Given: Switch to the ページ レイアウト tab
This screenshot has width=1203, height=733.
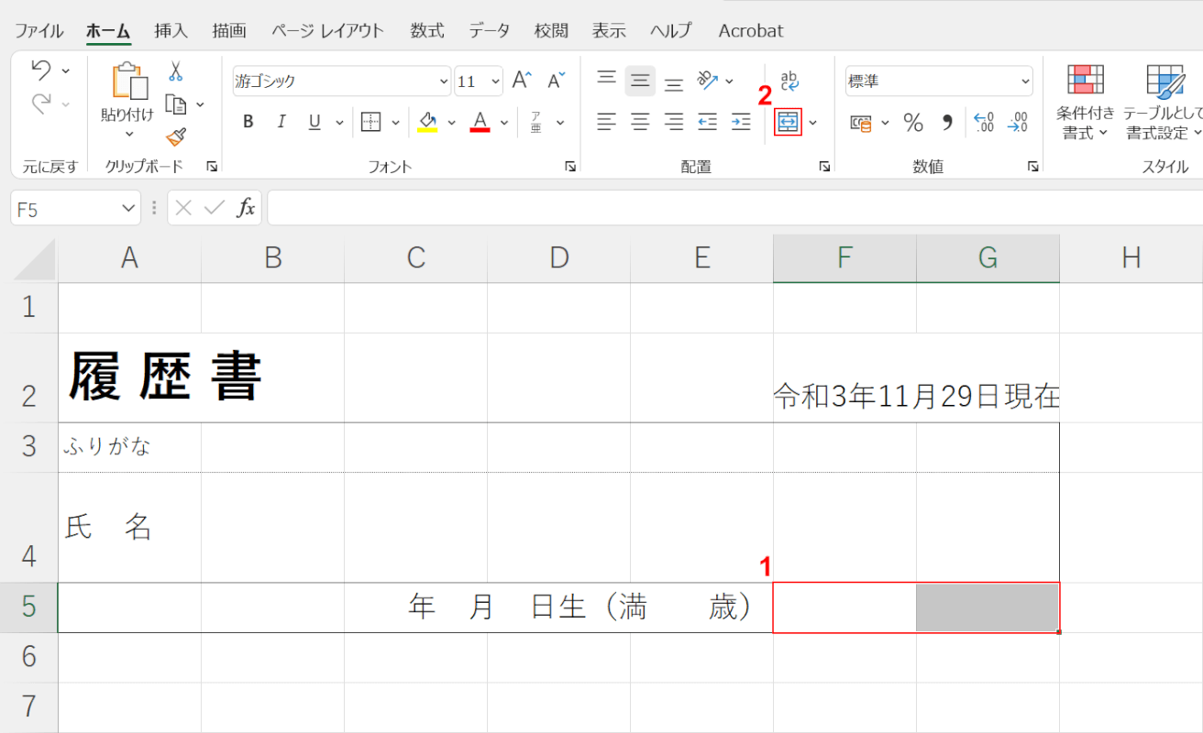Looking at the screenshot, I should tap(327, 30).
